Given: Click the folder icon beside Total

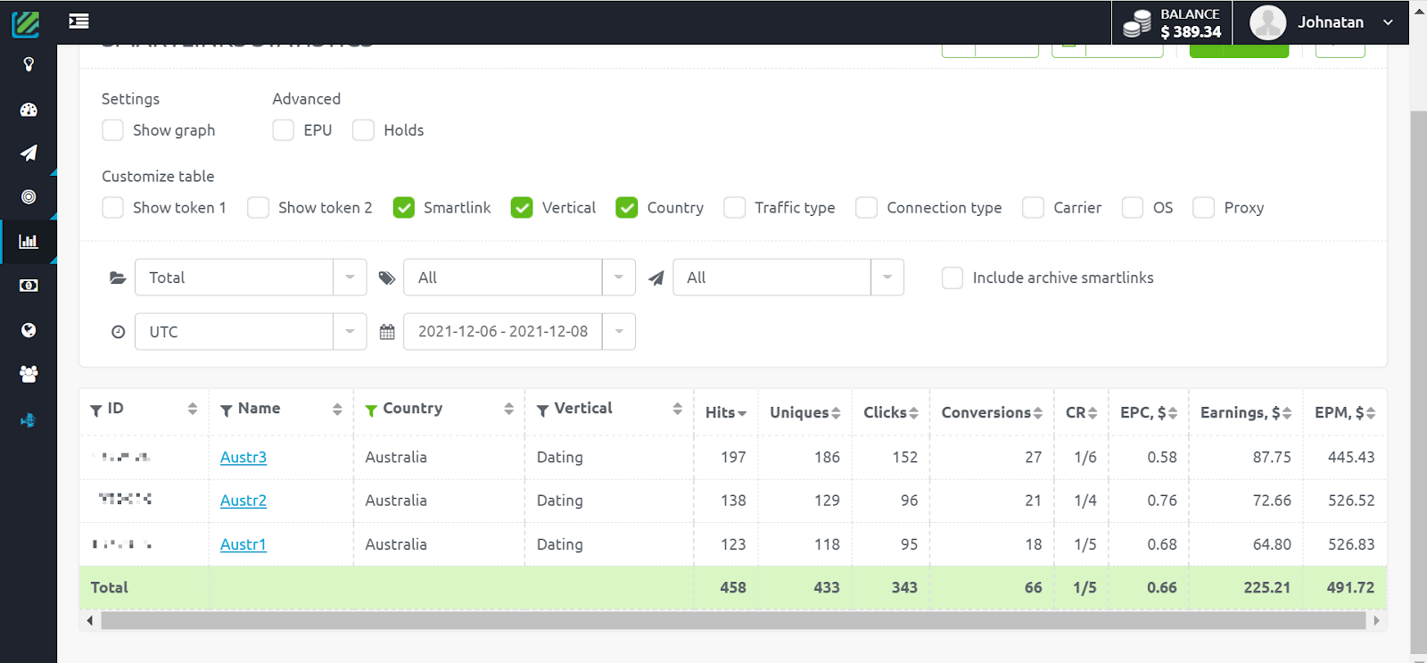Looking at the screenshot, I should pyautogui.click(x=118, y=278).
